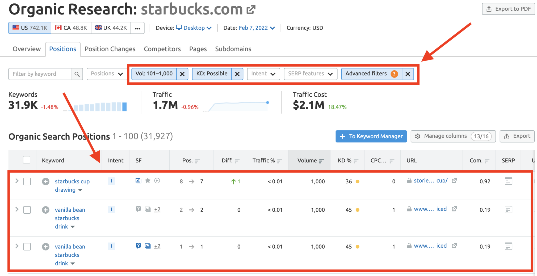Select the CA 48.8K database
The width and height of the screenshot is (537, 276).
(71, 28)
